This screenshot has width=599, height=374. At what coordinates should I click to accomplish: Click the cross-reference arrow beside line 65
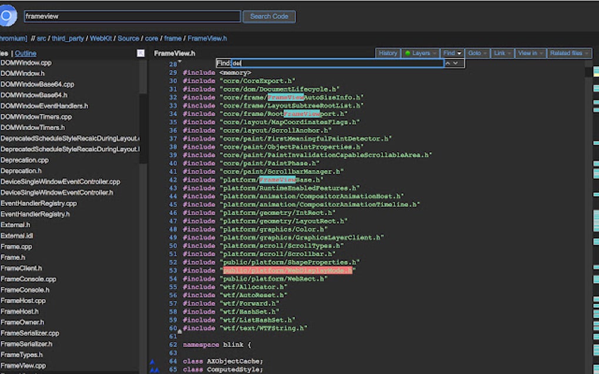tap(154, 369)
